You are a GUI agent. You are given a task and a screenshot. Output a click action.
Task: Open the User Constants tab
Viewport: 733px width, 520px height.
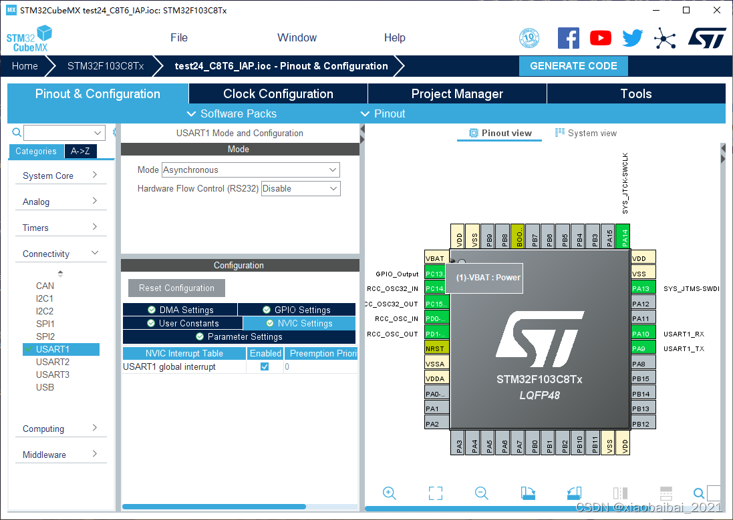pos(183,323)
